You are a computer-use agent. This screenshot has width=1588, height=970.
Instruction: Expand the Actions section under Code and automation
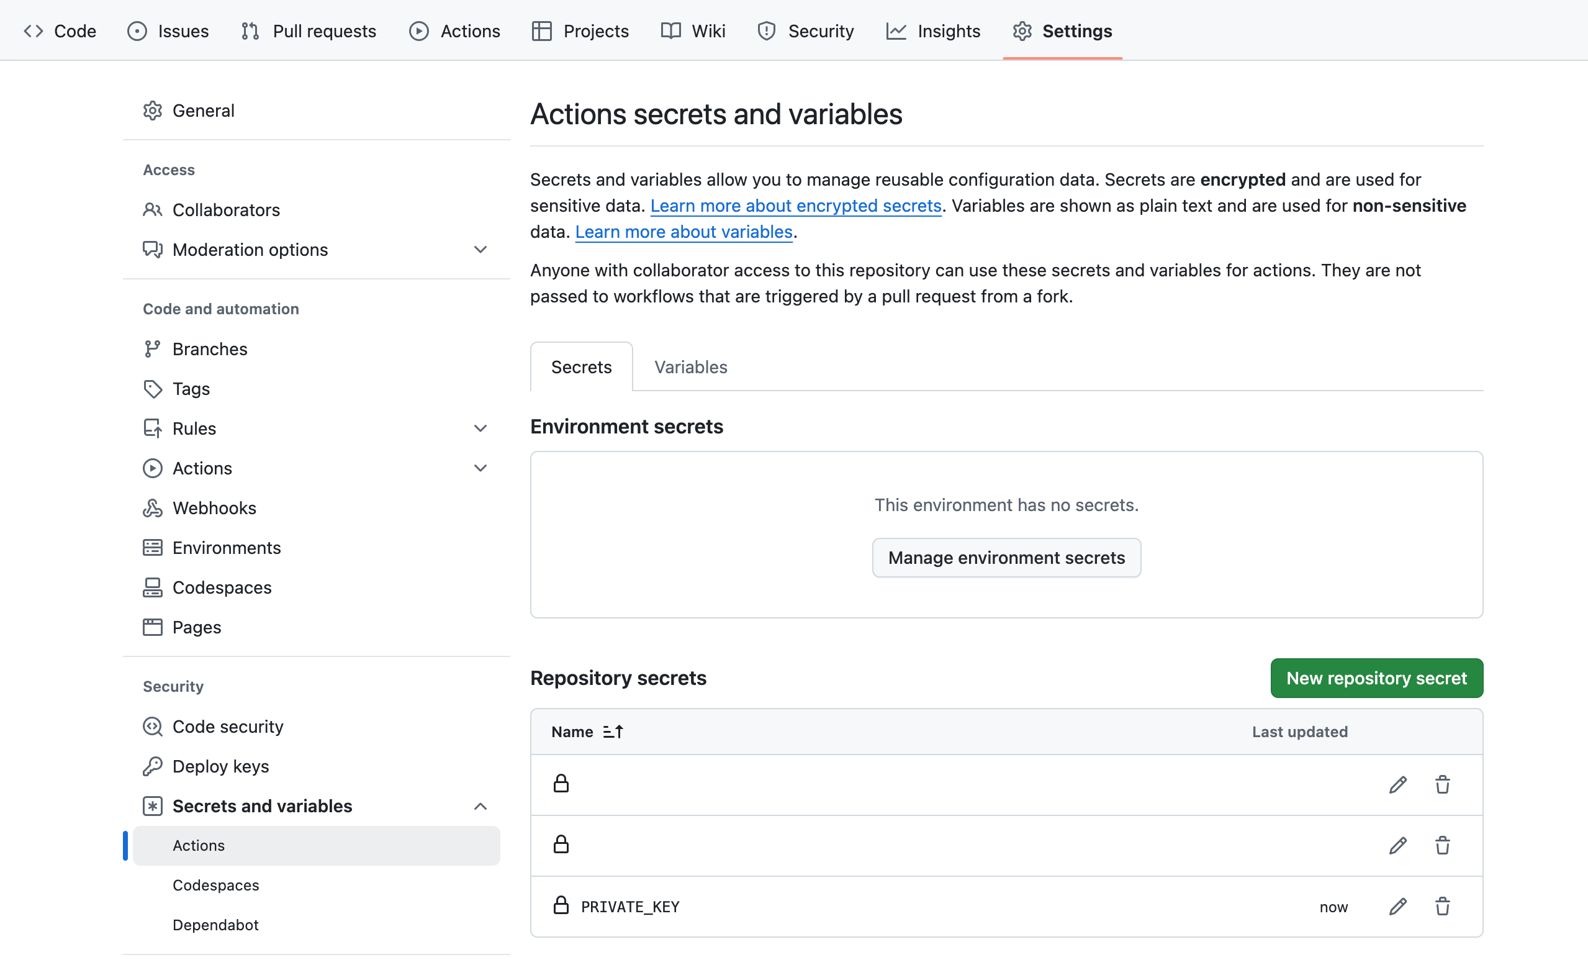(x=480, y=468)
